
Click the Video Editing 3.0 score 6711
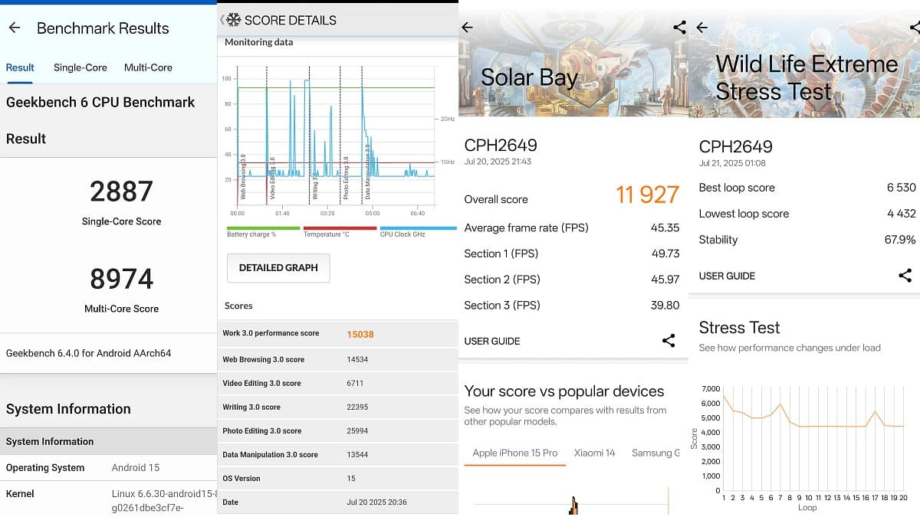(x=356, y=383)
